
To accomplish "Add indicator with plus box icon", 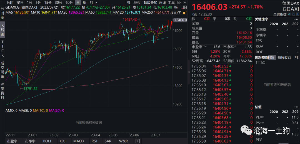I will coord(137,141).
